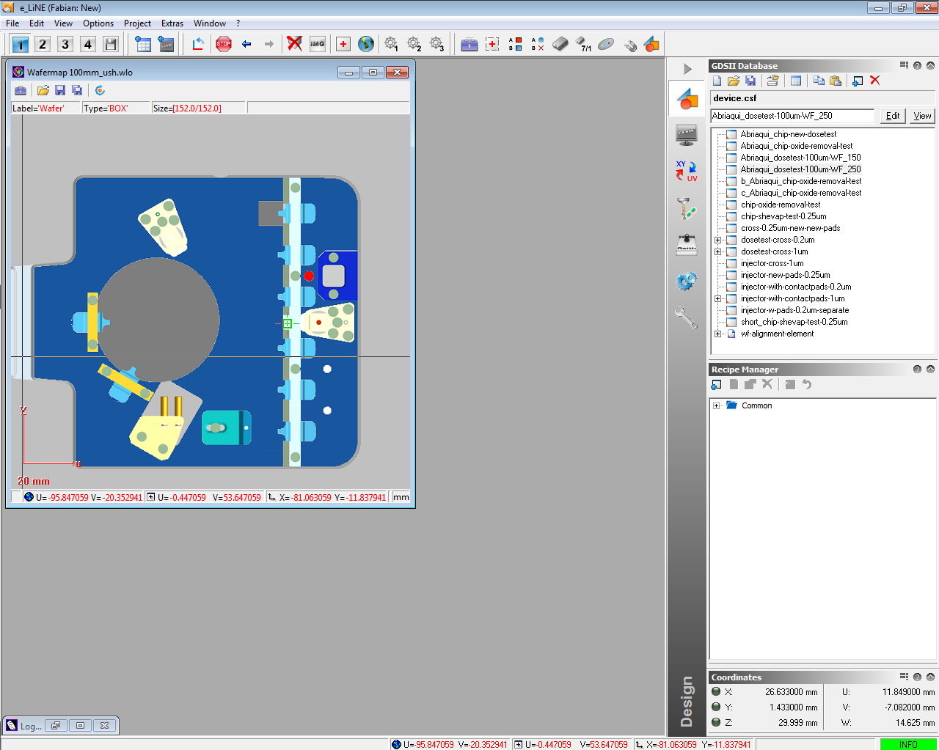
Task: Toggle numbered button 4 in the toolbar
Action: (88, 44)
